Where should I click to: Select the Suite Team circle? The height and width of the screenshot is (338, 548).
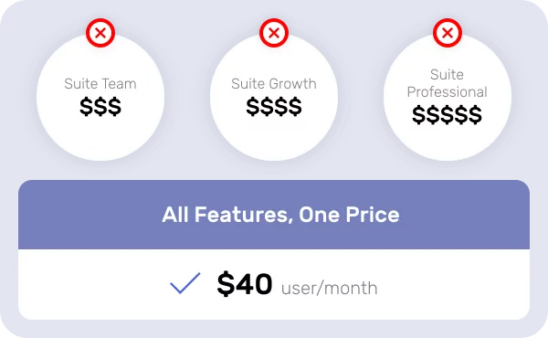tap(100, 97)
